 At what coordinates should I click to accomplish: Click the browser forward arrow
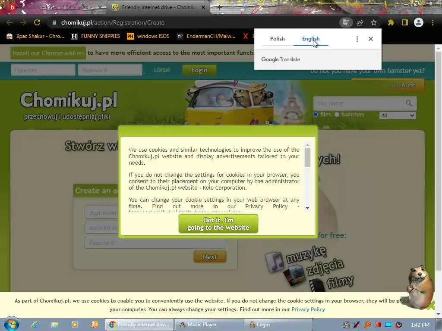point(23,22)
